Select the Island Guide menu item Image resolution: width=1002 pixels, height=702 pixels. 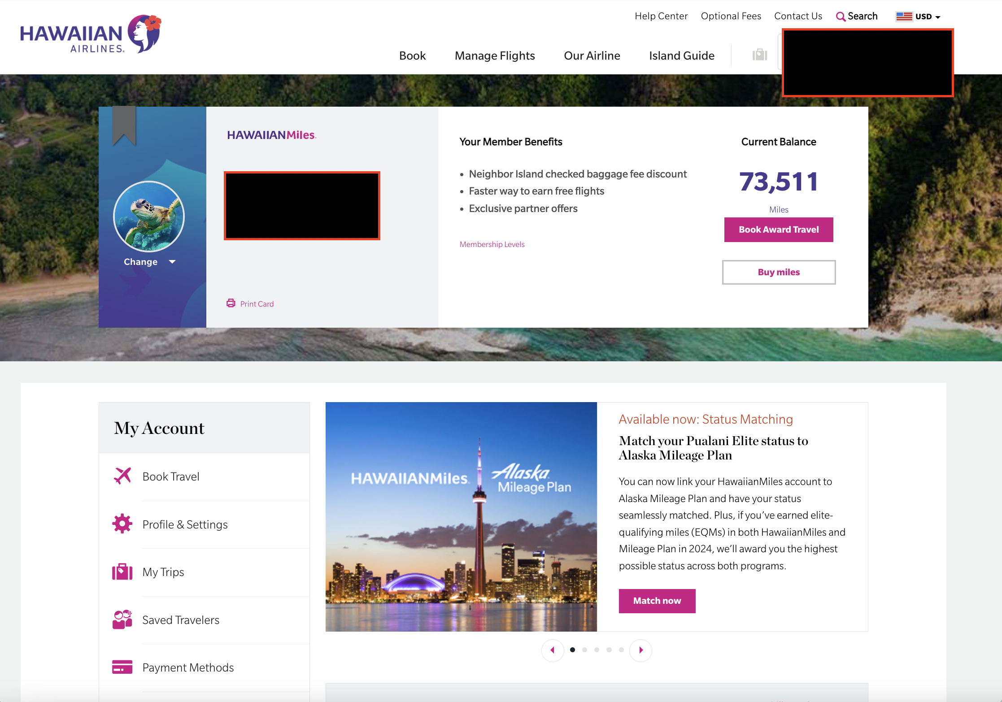(x=681, y=55)
